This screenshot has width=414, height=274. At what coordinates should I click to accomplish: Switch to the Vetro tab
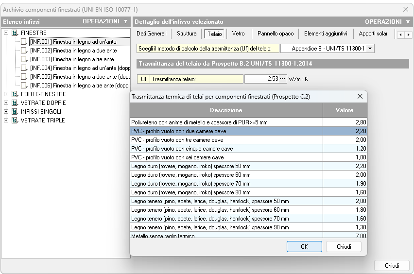[x=238, y=34]
